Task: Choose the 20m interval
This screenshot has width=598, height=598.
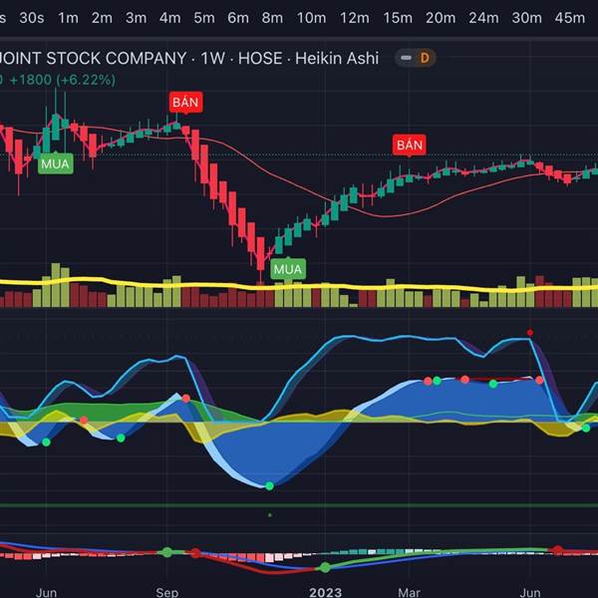Action: point(441,18)
